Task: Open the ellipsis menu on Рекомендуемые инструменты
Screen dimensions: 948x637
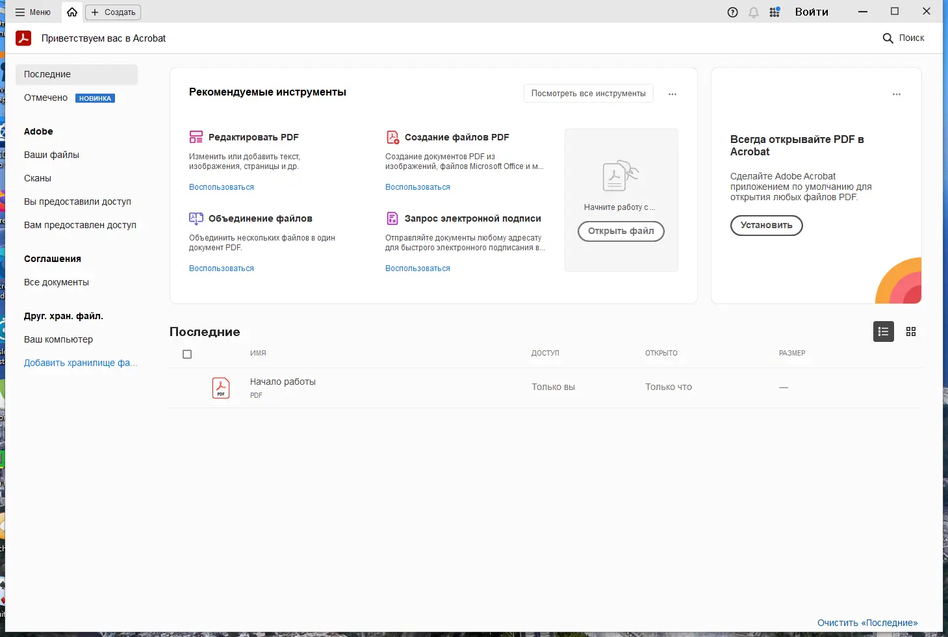Action: 673,94
